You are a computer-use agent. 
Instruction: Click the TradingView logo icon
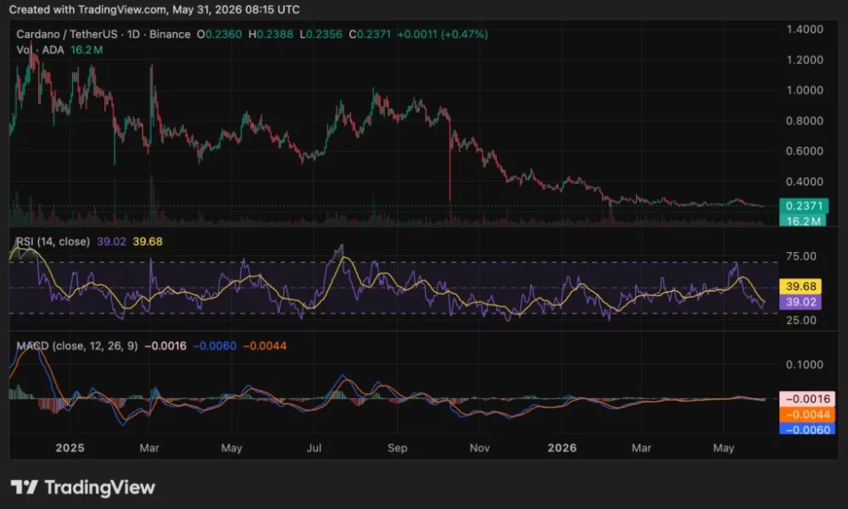coord(25,487)
